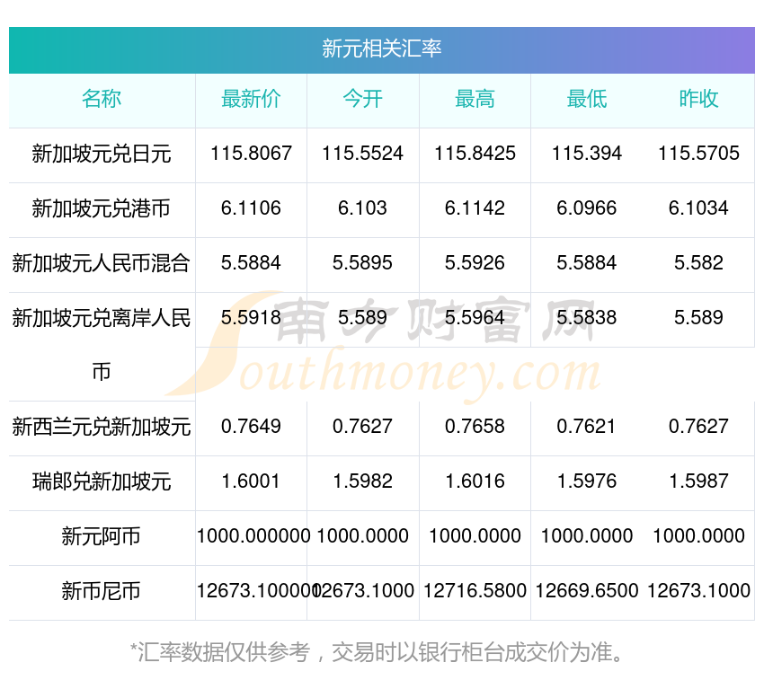Click 5.5884 in the 最新价 column
The height and width of the screenshot is (680, 764).
(251, 263)
